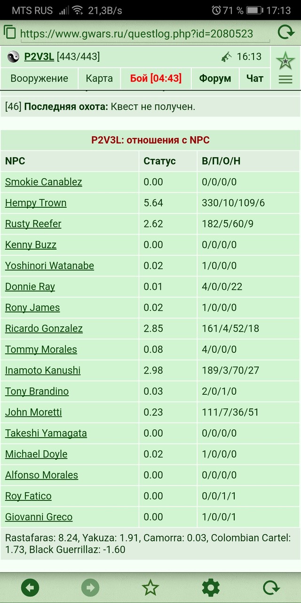Open the Форум menu item
301x603 pixels.
coord(215,79)
